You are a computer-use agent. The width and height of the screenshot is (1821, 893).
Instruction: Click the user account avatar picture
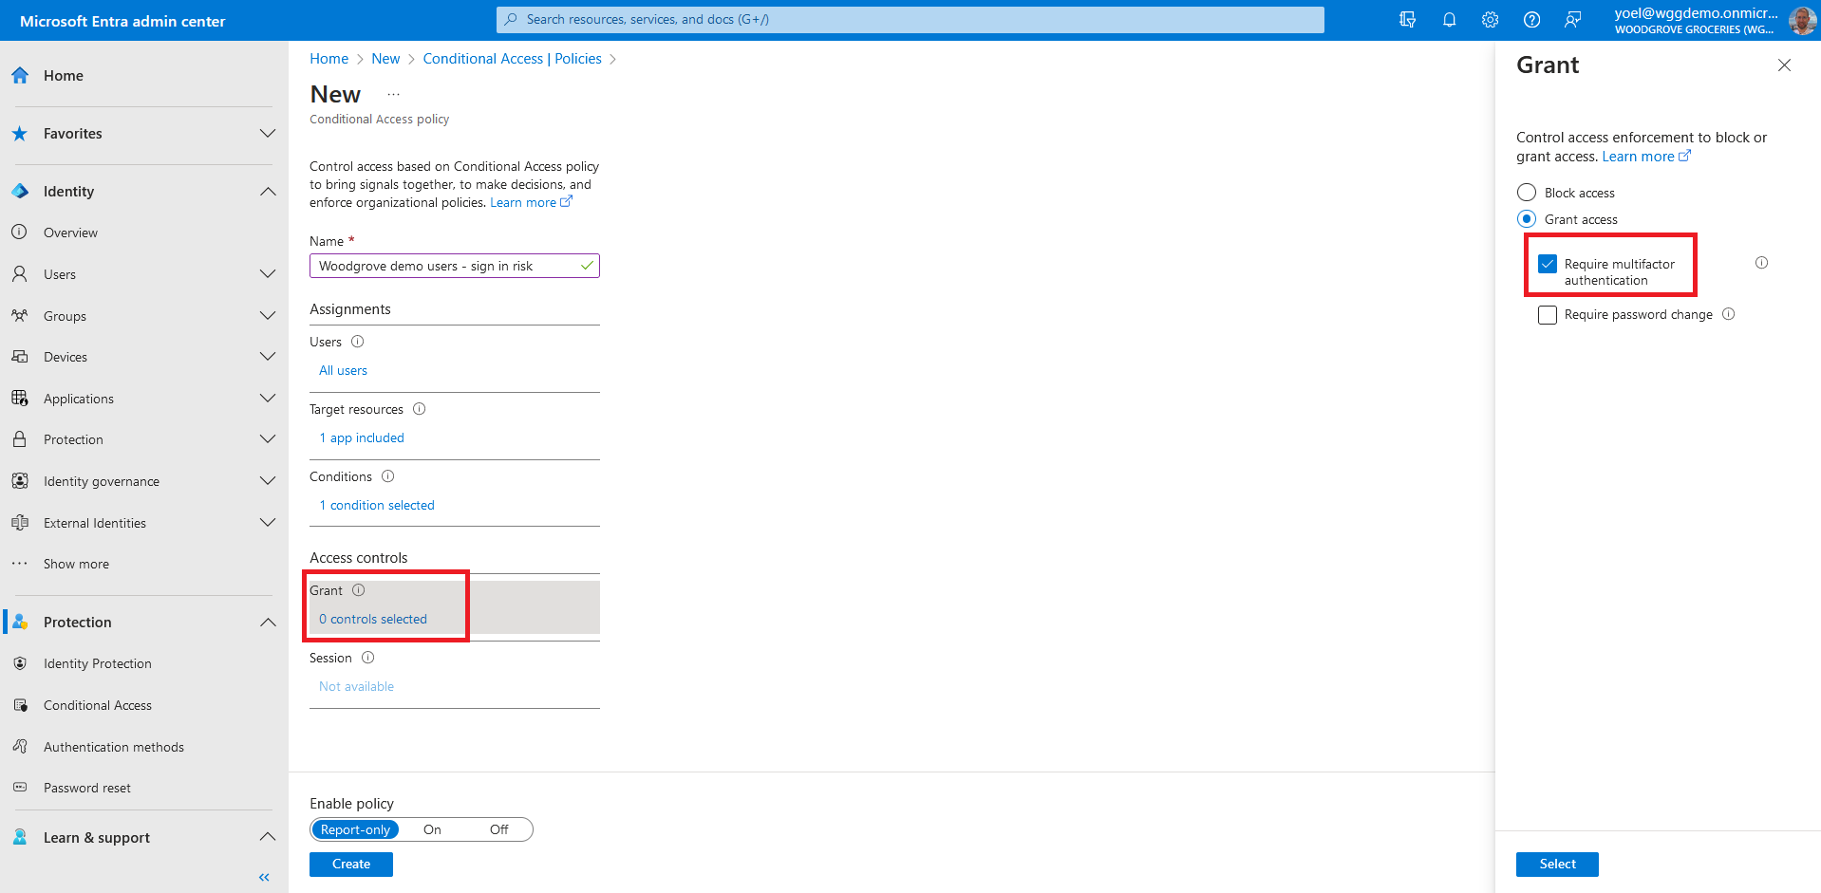tap(1801, 20)
